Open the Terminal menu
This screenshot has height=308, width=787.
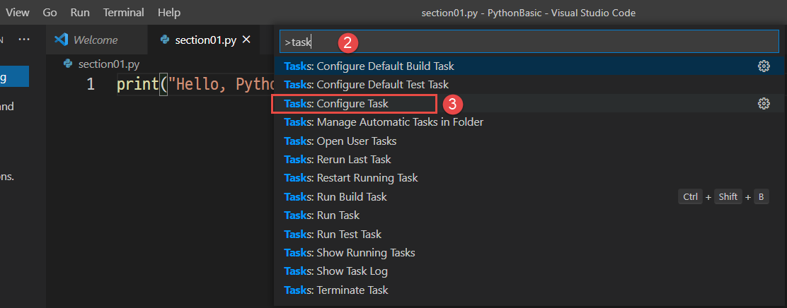coord(123,13)
